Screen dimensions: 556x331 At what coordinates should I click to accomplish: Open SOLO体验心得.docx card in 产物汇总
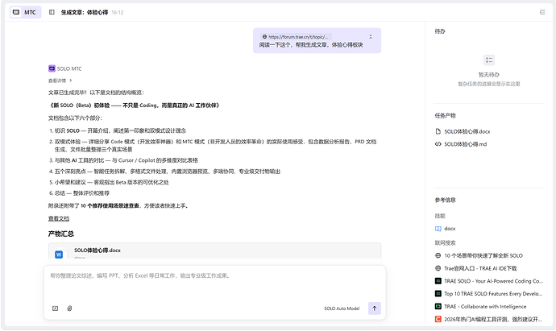tap(215, 251)
